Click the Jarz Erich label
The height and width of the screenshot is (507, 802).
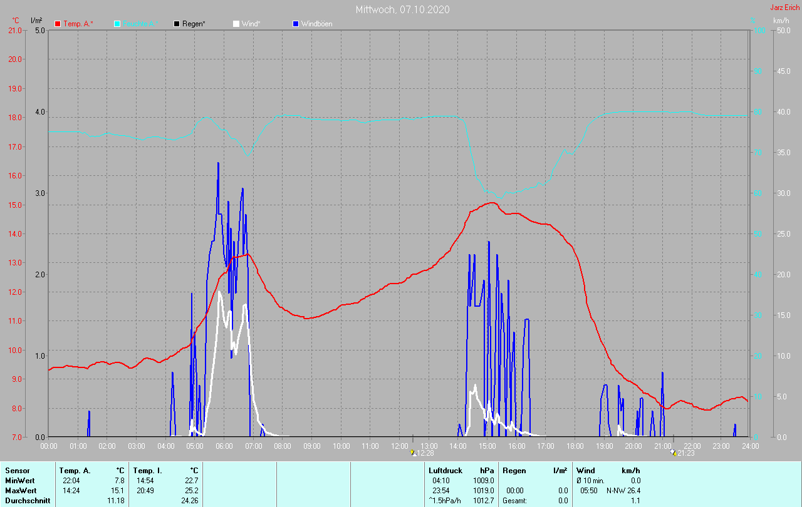784,8
